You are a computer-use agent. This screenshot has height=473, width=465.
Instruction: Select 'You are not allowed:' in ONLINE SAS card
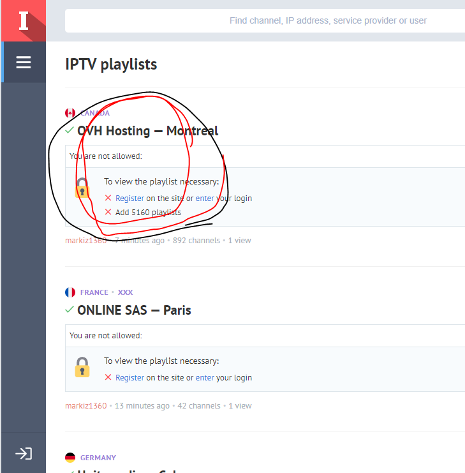pos(105,336)
